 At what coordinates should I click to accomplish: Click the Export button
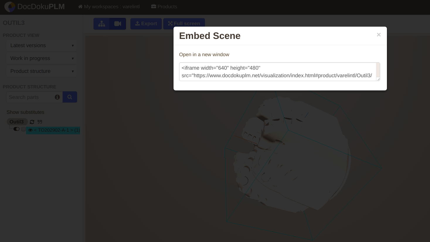pyautogui.click(x=146, y=24)
